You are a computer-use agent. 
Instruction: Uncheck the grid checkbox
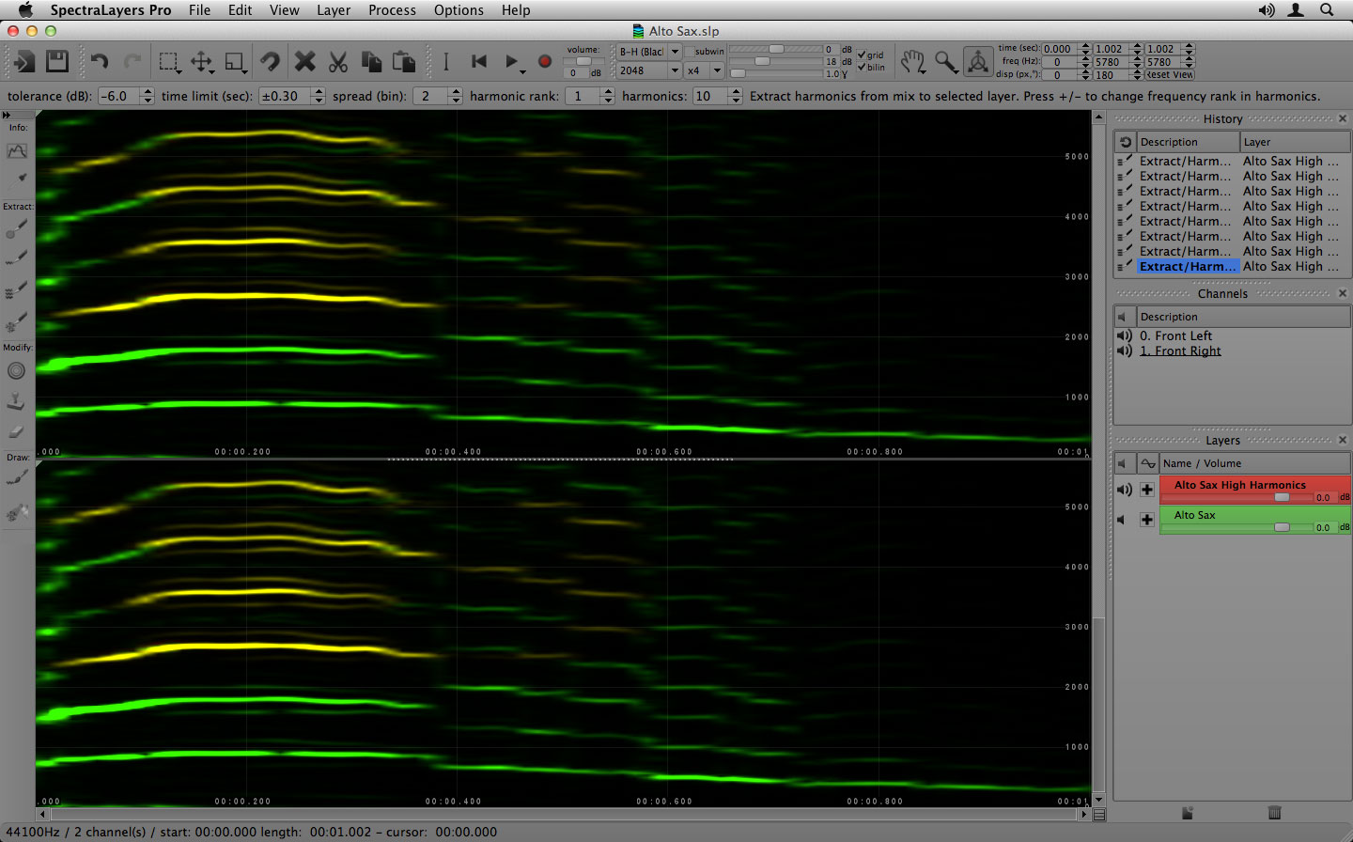(862, 55)
